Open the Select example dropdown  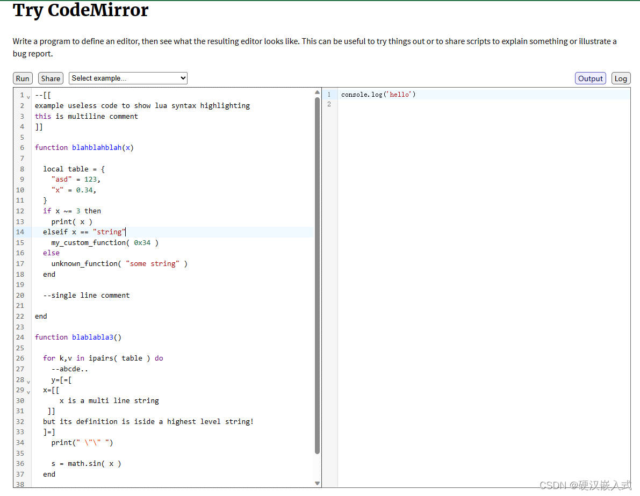click(128, 78)
